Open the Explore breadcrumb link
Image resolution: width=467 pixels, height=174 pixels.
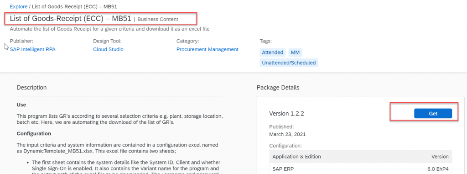[18, 6]
